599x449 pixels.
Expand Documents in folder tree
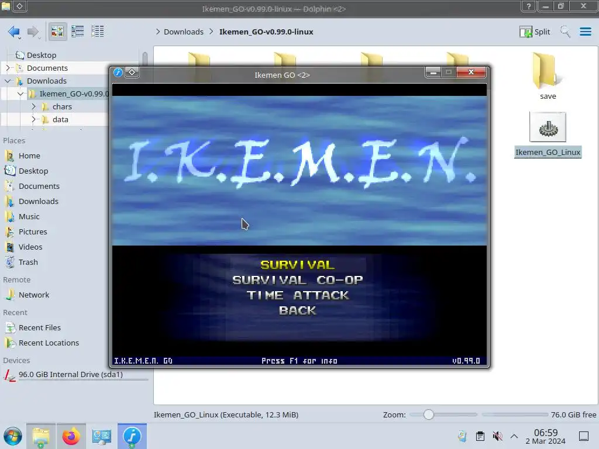(x=8, y=68)
